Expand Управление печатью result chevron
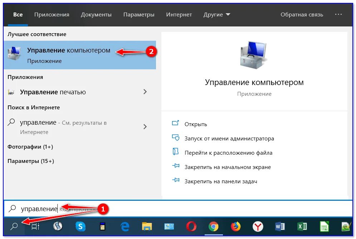The height and width of the screenshot is (239, 356). [x=145, y=91]
